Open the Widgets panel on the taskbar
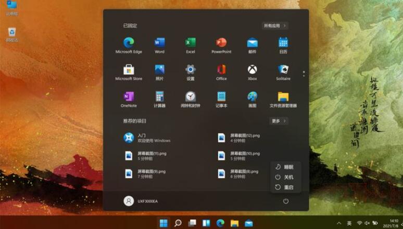This screenshot has width=403, height=229. pyautogui.click(x=206, y=223)
